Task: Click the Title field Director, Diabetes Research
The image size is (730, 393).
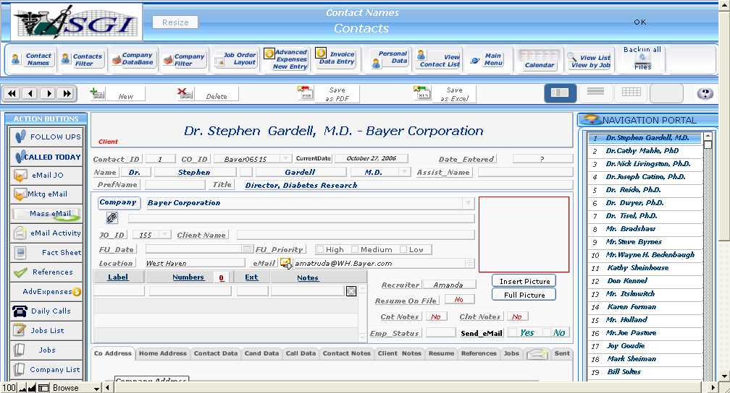Action: pos(408,185)
